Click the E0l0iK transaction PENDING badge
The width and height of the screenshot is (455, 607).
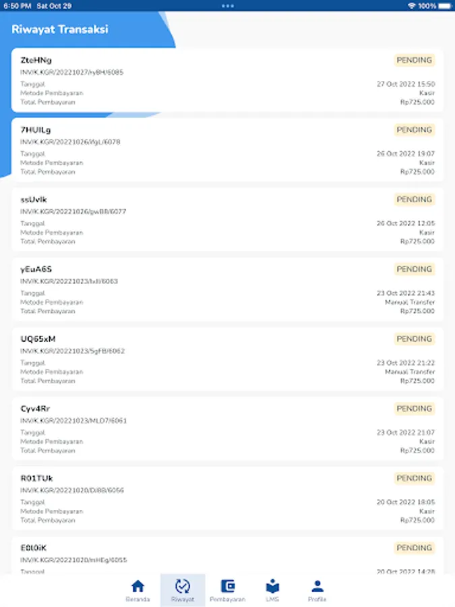point(415,548)
